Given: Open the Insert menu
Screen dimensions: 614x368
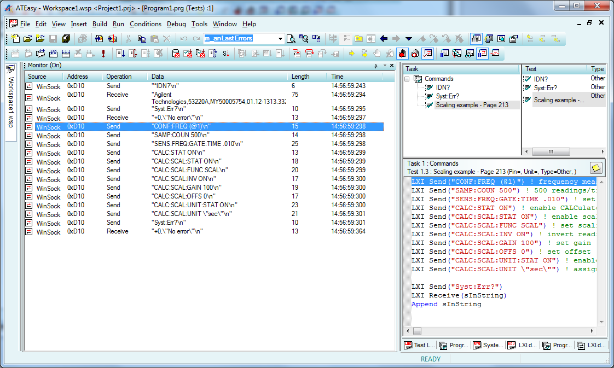Looking at the screenshot, I should pyautogui.click(x=79, y=24).
